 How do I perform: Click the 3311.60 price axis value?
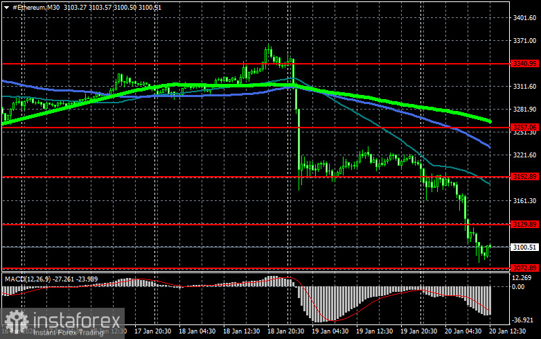525,86
